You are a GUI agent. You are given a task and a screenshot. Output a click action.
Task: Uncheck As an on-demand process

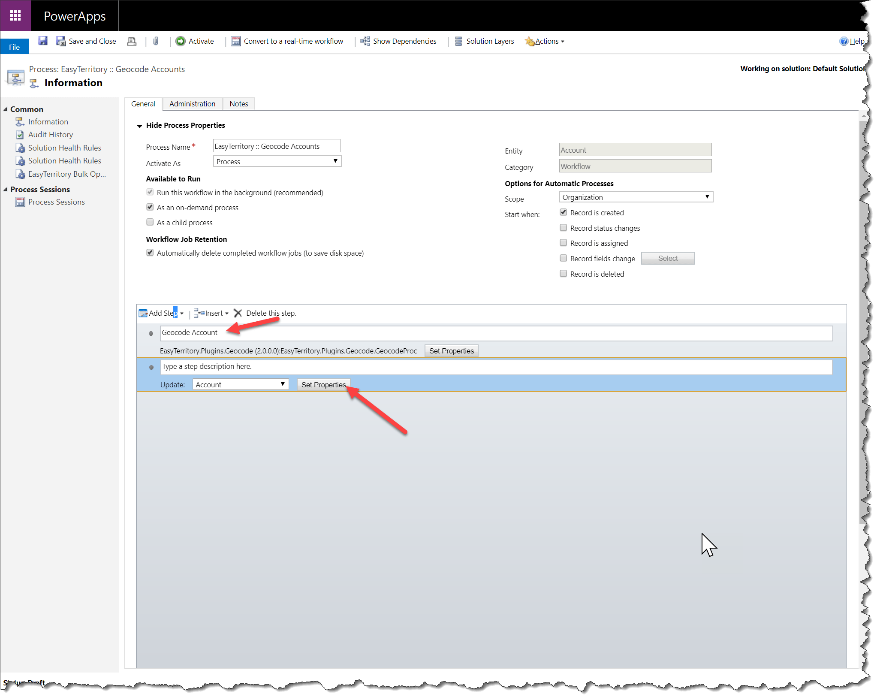coord(150,207)
